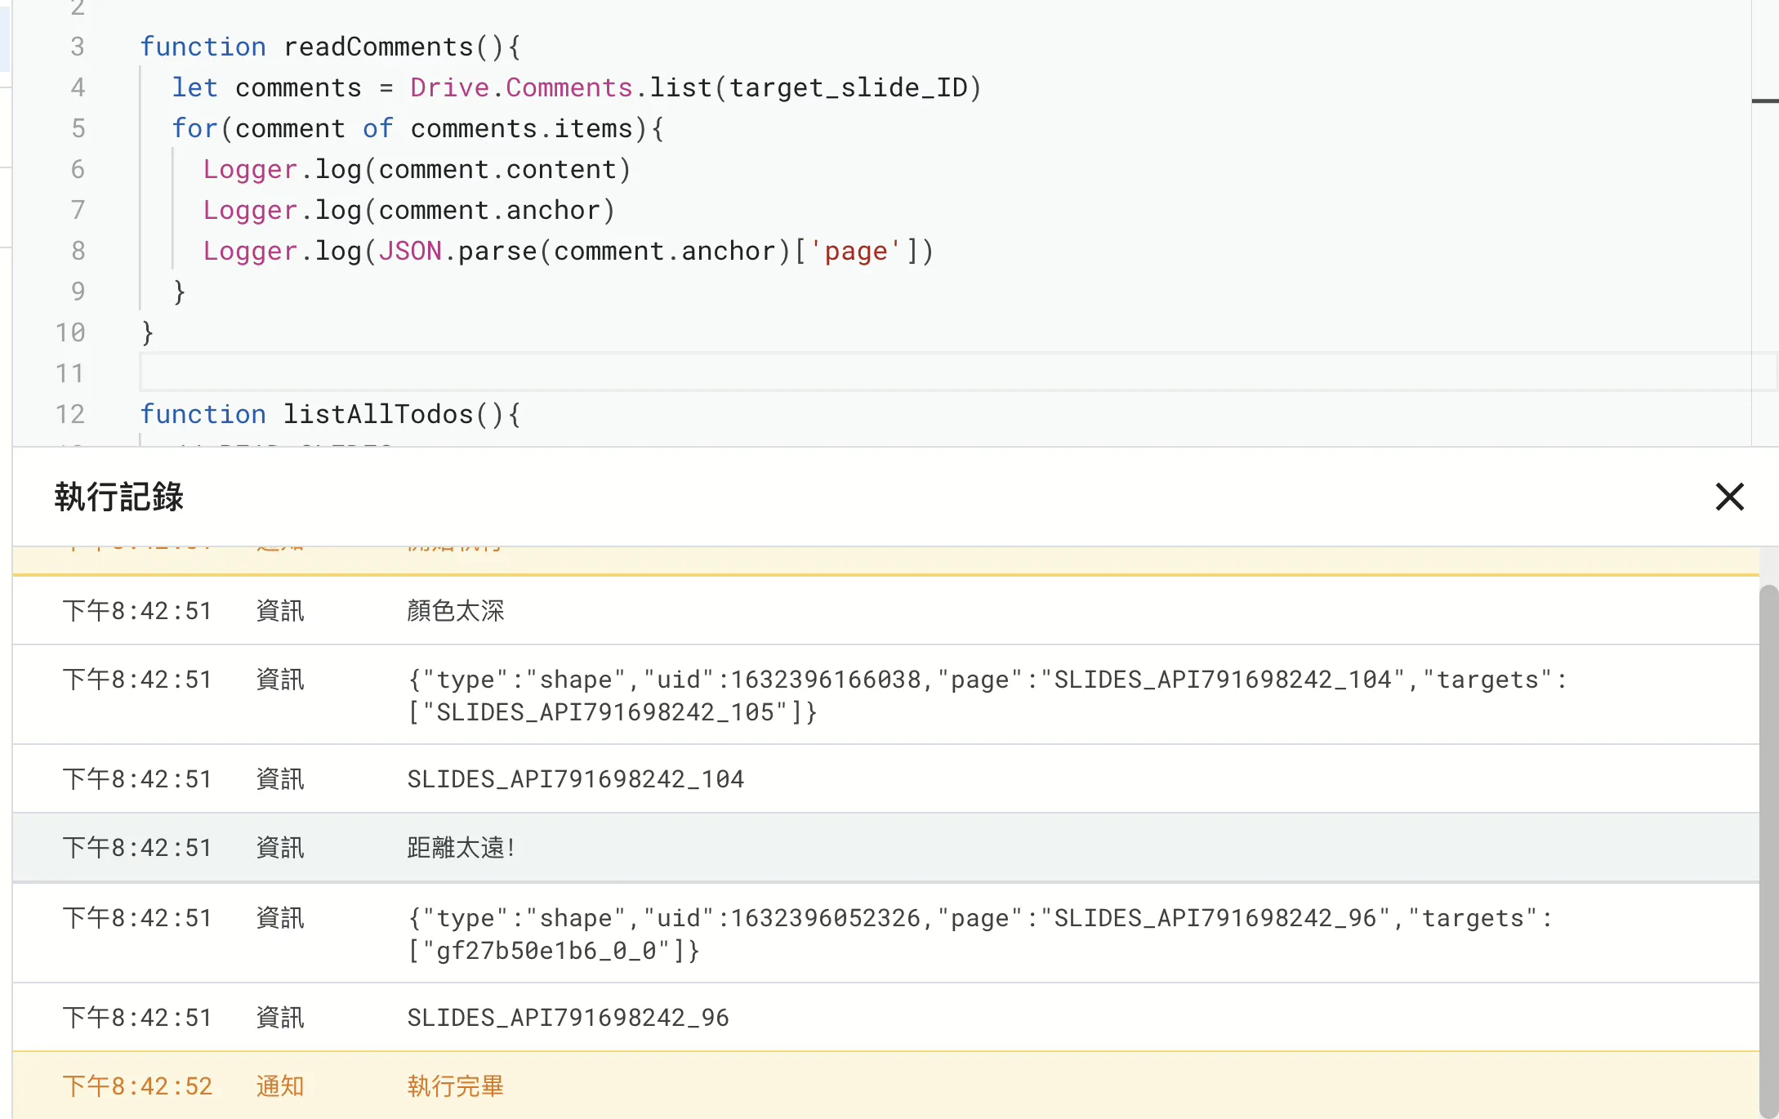Click the 下午8:42:52 timestamp in last row

point(137,1086)
